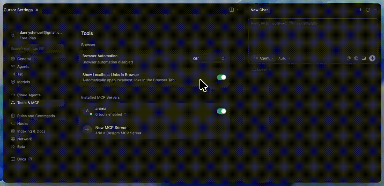Select the Tools & MCP icon
384x186 pixels.
(13, 103)
